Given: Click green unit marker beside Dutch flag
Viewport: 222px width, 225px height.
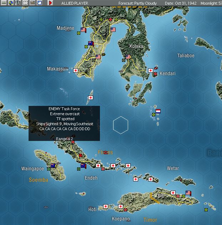Looking at the screenshot, I should [x=153, y=115].
